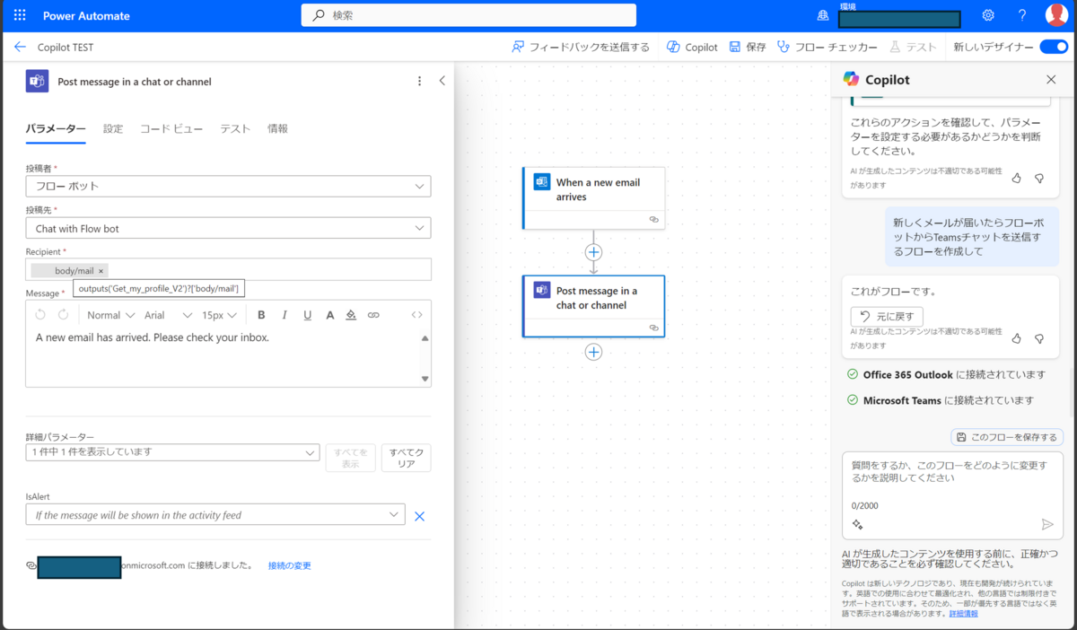This screenshot has height=630, width=1077.
Task: Add a step below Post message action
Action: [x=593, y=352]
